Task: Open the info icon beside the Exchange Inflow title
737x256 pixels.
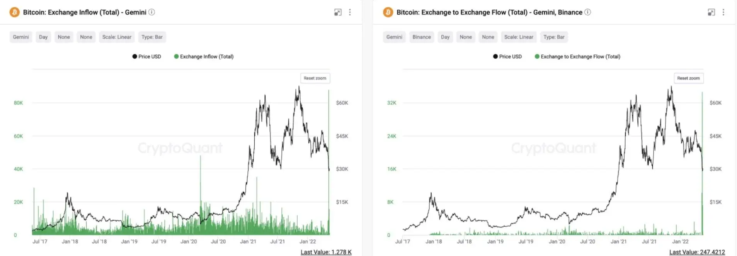Action: (x=152, y=12)
